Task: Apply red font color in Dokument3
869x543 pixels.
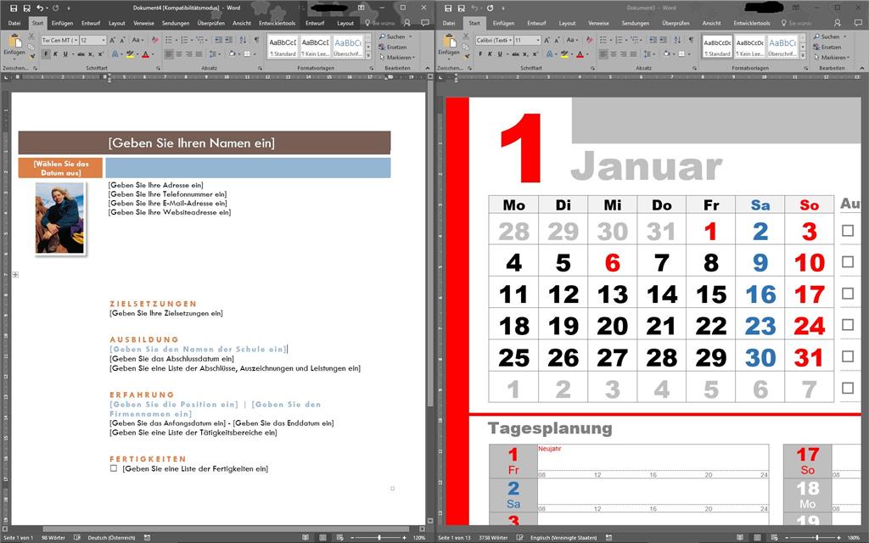Action: tap(580, 54)
